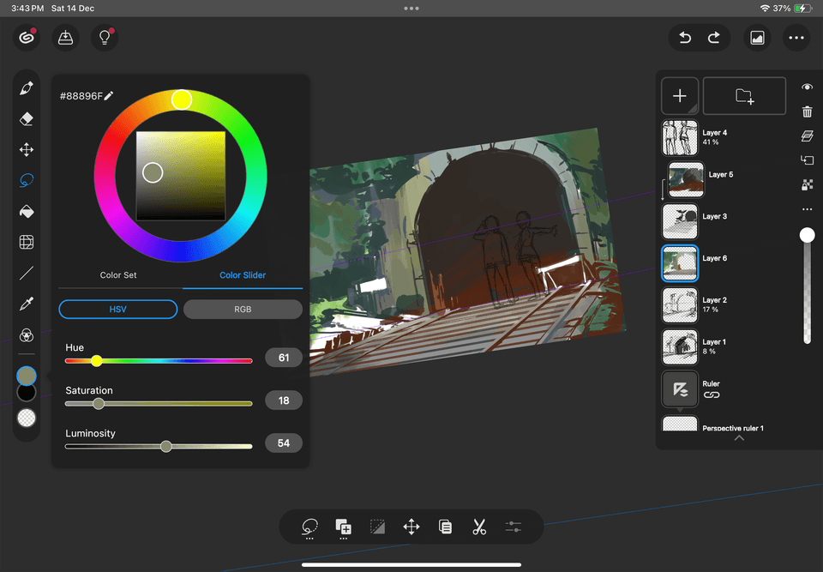Image resolution: width=823 pixels, height=572 pixels.
Task: Click the yellow hue handle on color wheel
Action: (x=182, y=99)
